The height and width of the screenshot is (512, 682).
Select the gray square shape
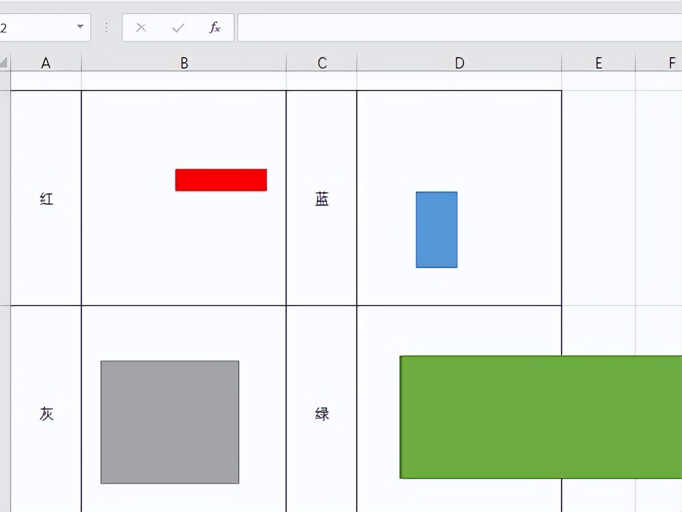click(170, 422)
